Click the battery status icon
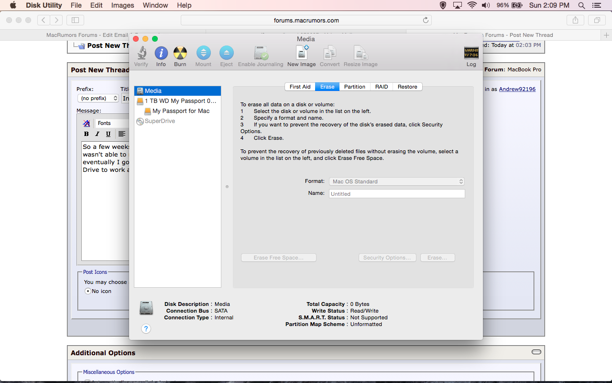The height and width of the screenshot is (383, 612). (517, 5)
